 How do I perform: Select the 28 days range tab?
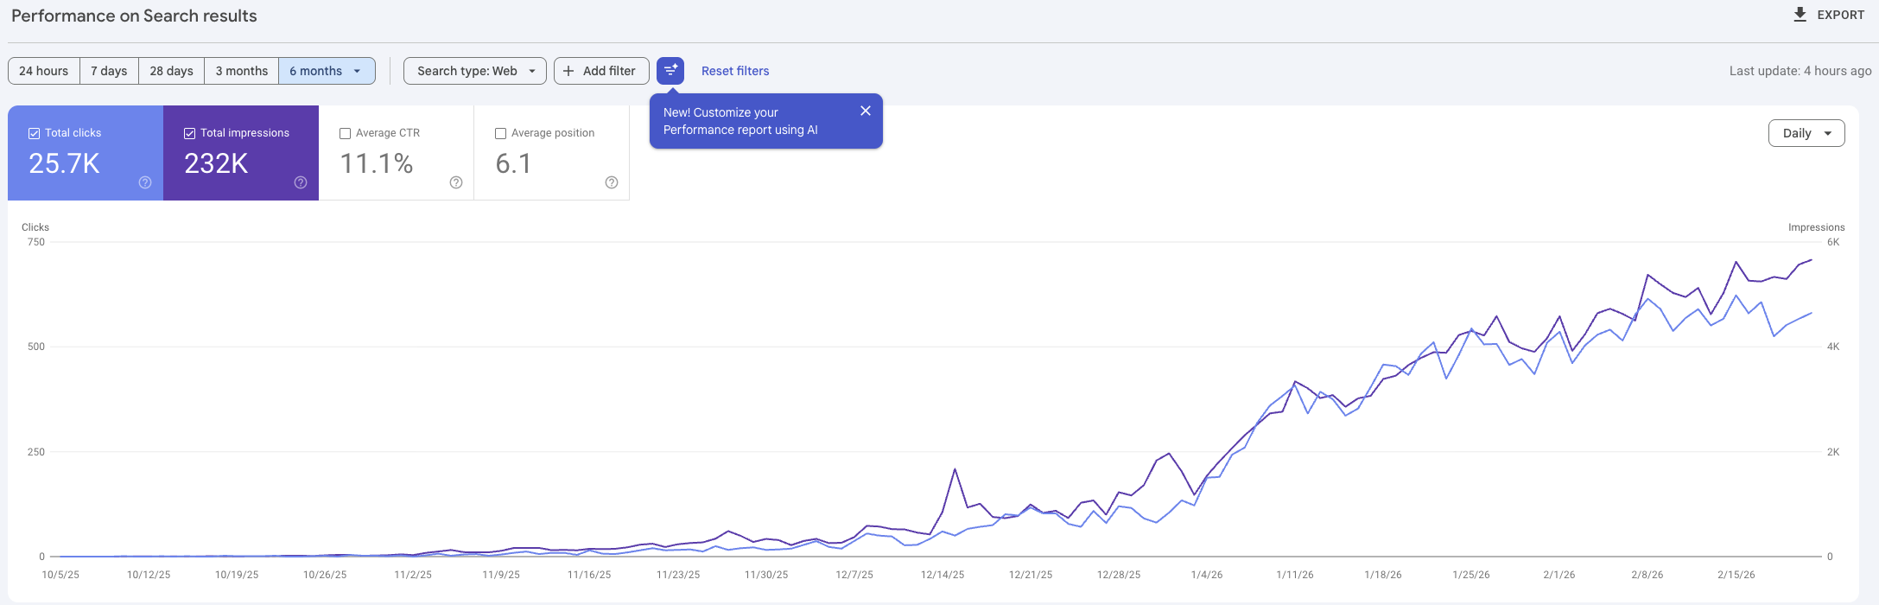coord(171,71)
